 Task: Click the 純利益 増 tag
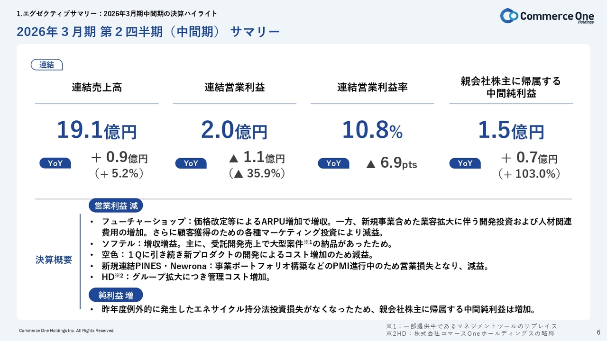116,296
